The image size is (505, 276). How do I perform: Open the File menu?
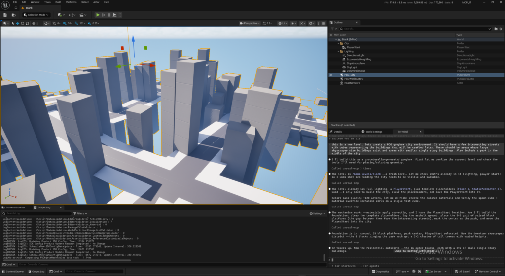point(15,2)
